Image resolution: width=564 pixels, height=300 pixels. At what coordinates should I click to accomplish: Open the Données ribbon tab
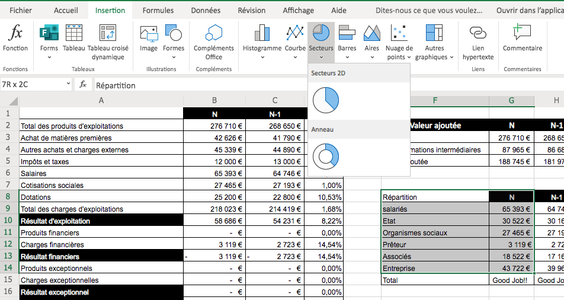pyautogui.click(x=206, y=11)
